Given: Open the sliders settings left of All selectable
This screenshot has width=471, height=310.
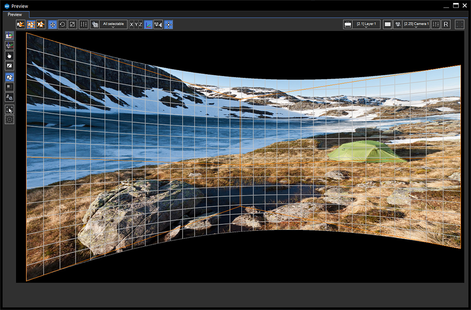Looking at the screenshot, I should pos(84,24).
